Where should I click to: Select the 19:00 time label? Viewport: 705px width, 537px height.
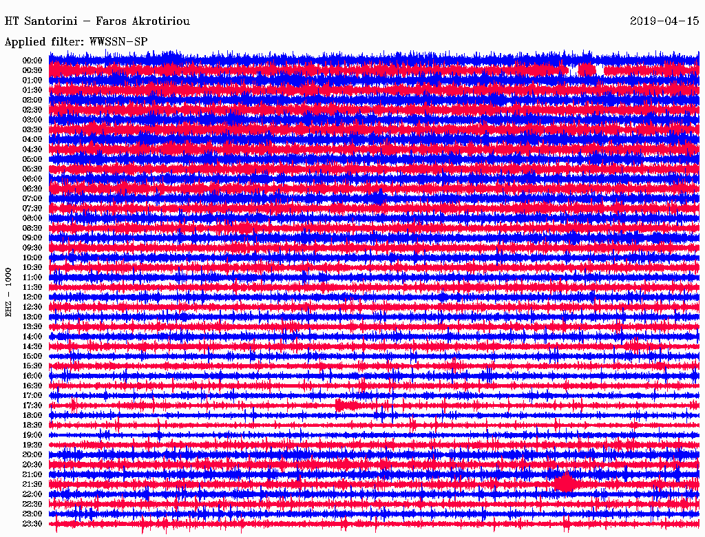[x=32, y=435]
